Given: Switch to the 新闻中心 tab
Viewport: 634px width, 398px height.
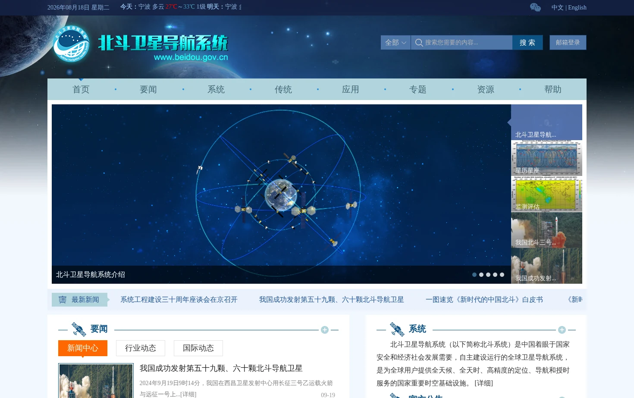Looking at the screenshot, I should [x=83, y=348].
